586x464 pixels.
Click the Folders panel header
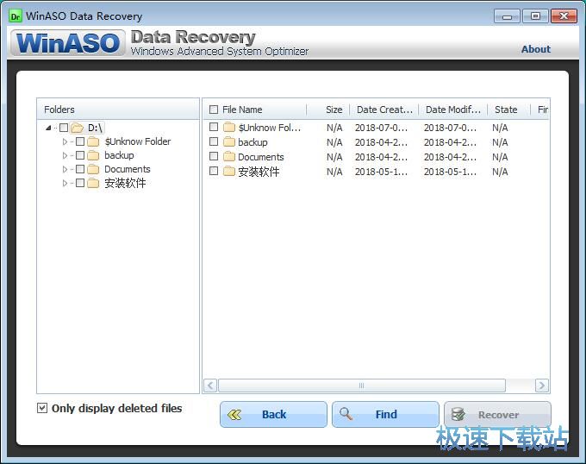tap(118, 110)
